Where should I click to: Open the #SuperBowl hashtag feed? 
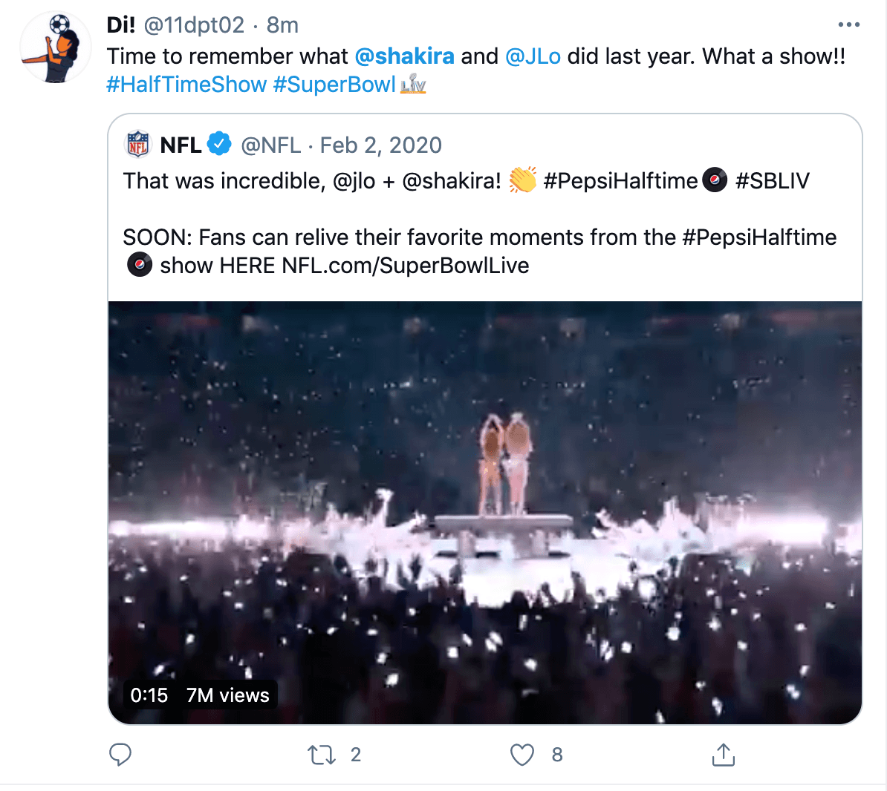[334, 84]
